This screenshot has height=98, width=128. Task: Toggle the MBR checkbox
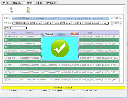tap(6, 40)
